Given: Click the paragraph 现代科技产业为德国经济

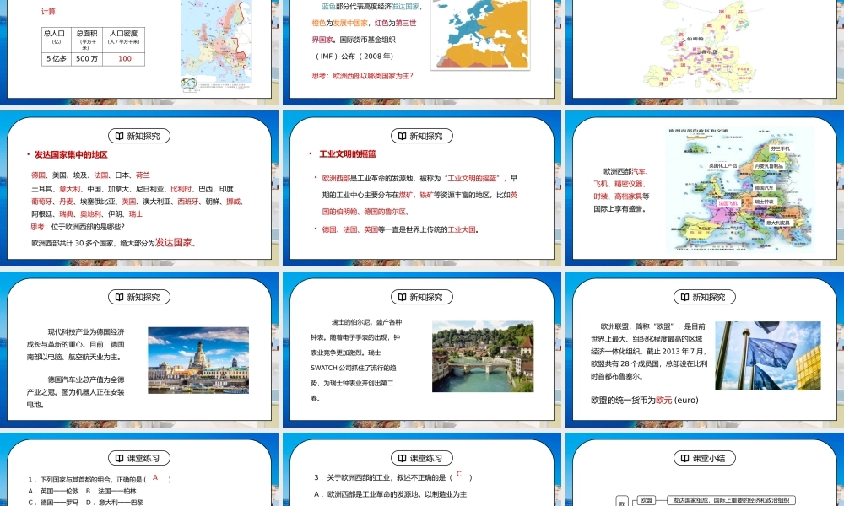Looking at the screenshot, I should (76, 344).
